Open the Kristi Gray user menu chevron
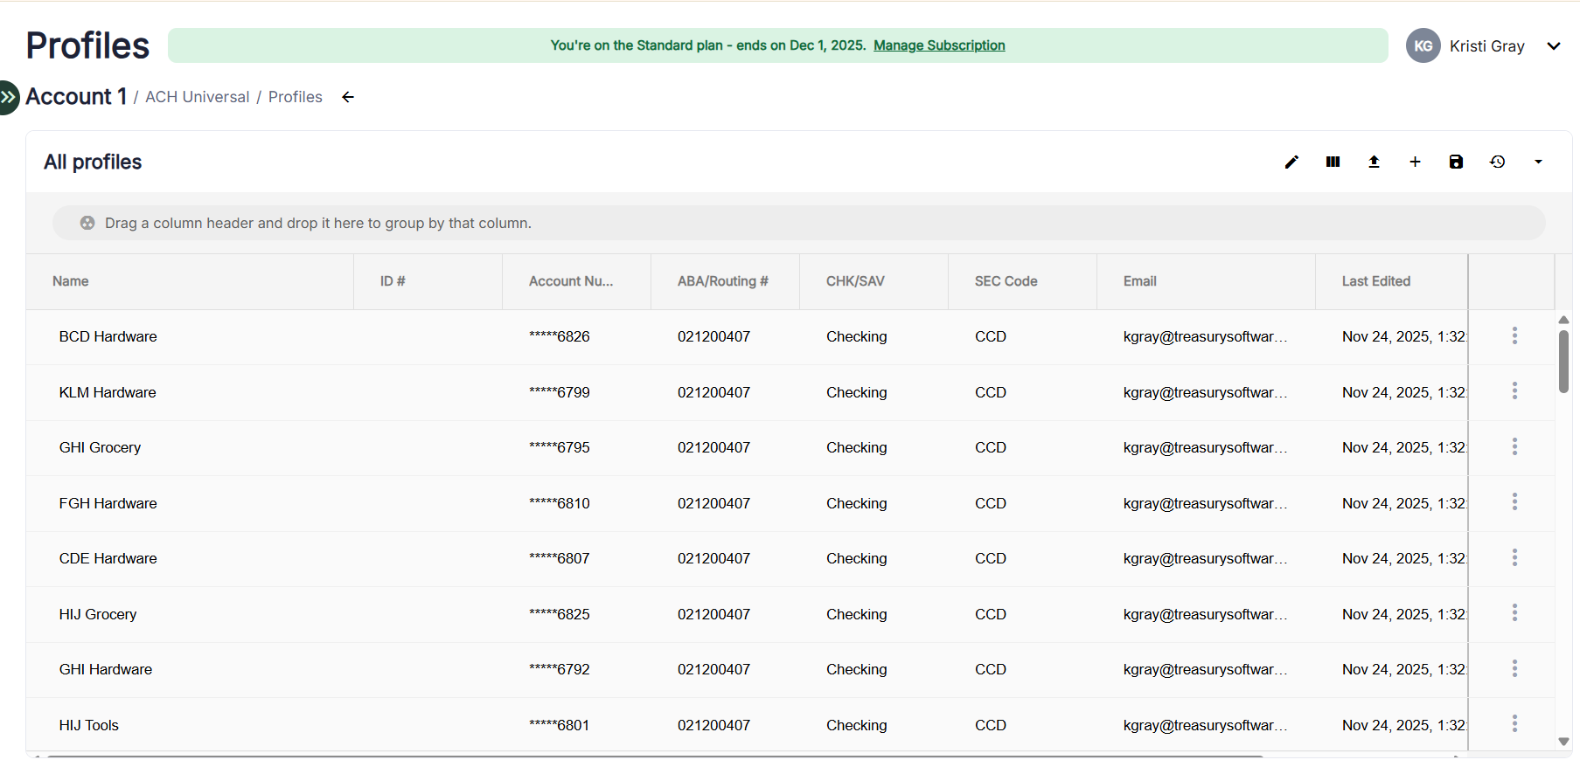 point(1553,46)
